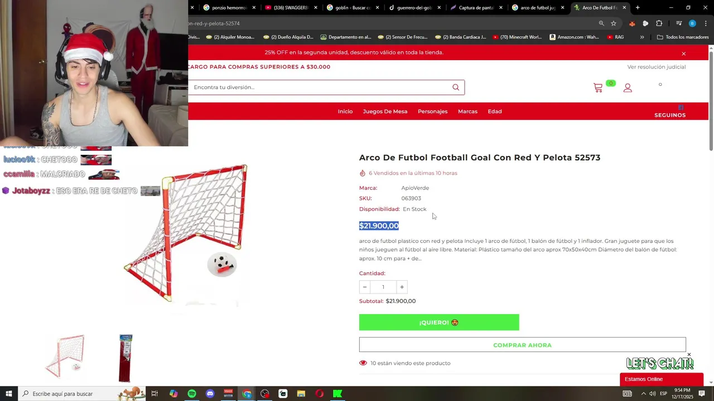Screen dimensions: 714x401
Task: Decrease quantity with the minus button
Action: pos(365,287)
